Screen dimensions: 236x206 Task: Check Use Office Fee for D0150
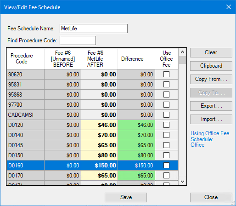[166, 155]
